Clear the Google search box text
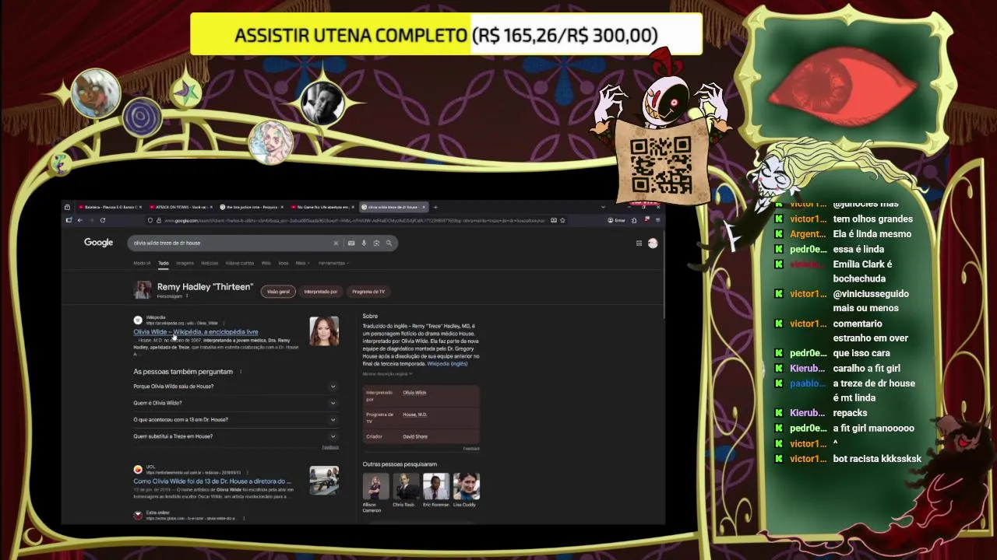 [x=336, y=243]
